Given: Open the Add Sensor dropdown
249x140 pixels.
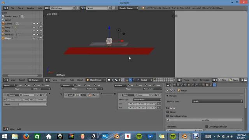Looking at the screenshot, I should tap(41, 89).
